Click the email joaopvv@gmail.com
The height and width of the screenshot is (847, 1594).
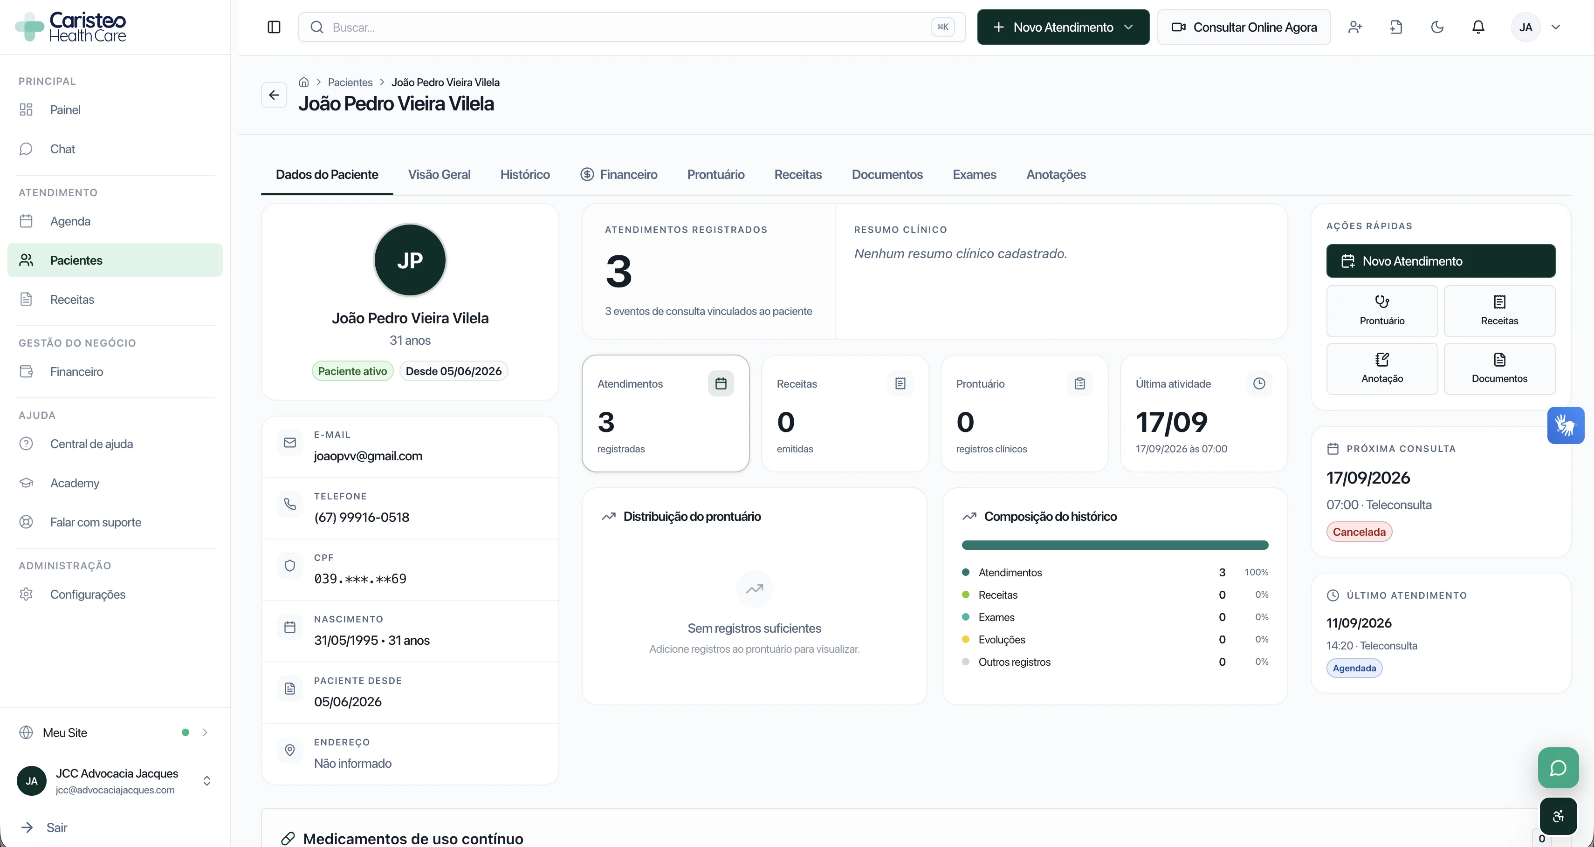coord(368,456)
